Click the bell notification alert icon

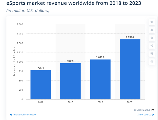pyautogui.click(x=152, y=30)
